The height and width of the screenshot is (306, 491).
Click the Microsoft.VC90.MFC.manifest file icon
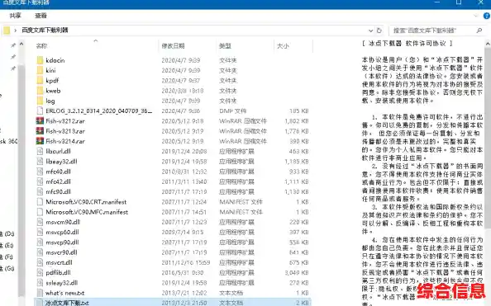tap(40, 212)
